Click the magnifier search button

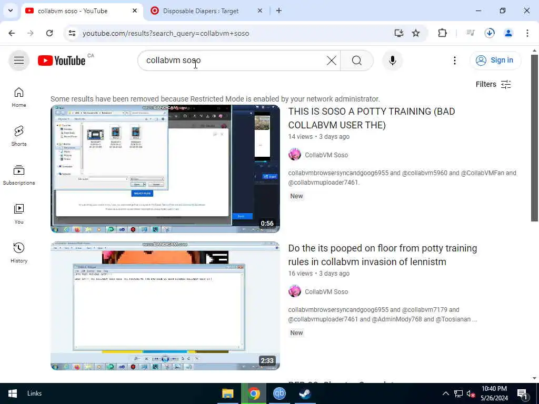click(x=357, y=60)
